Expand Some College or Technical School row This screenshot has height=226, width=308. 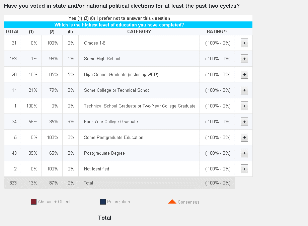[244, 90]
